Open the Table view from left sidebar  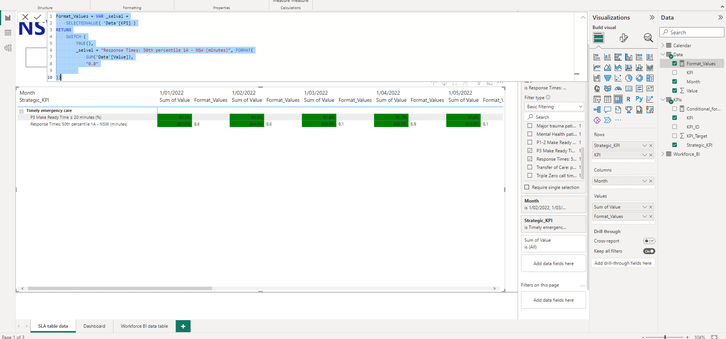[8, 33]
